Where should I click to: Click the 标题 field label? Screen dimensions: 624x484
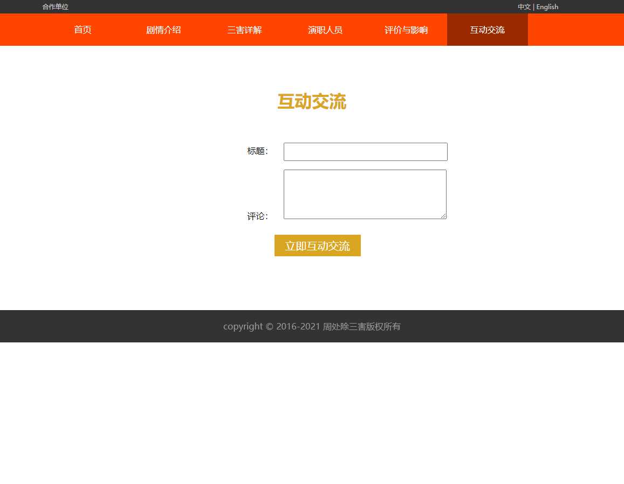click(258, 151)
